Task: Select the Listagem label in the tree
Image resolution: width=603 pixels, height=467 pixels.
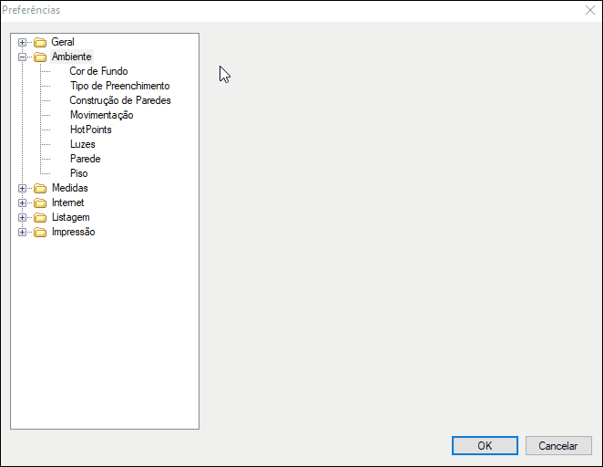Action: tap(71, 217)
